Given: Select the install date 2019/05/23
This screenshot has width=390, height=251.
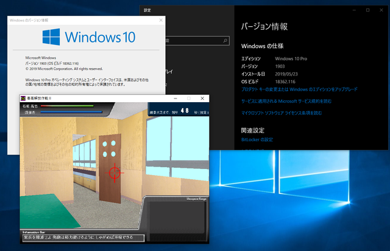Looking at the screenshot, I should tap(286, 74).
